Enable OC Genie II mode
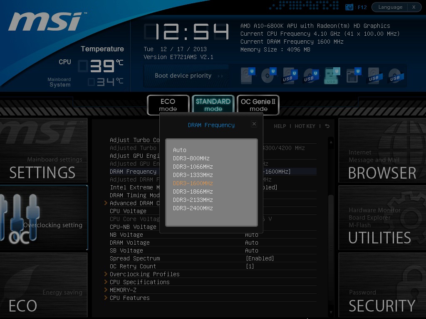This screenshot has width=426, height=319. [x=258, y=105]
